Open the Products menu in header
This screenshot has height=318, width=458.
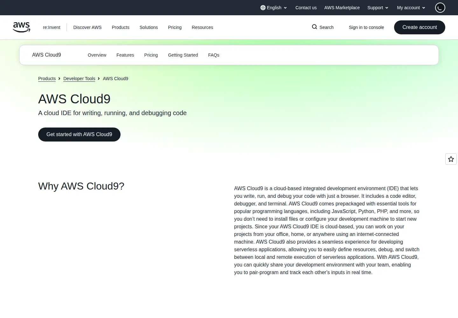tap(121, 27)
